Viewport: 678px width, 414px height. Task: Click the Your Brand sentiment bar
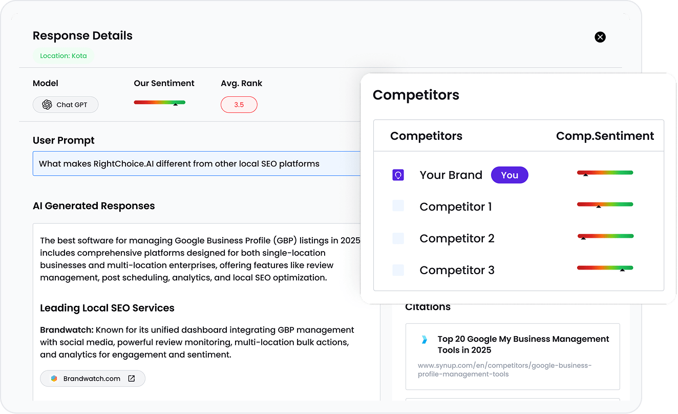605,173
